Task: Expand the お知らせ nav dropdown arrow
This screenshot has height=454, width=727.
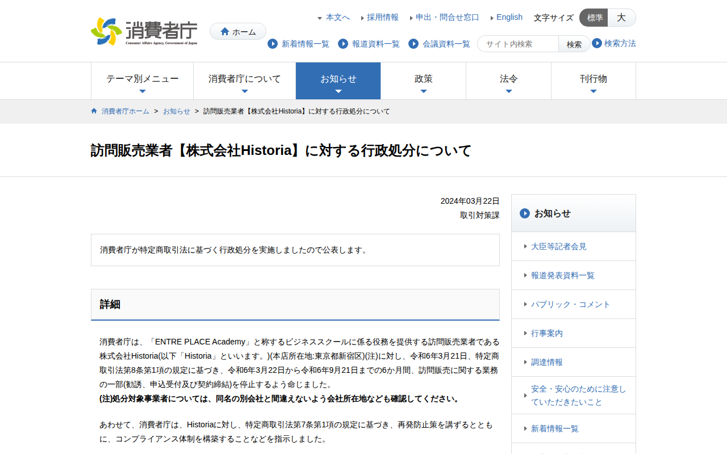Action: 339,91
